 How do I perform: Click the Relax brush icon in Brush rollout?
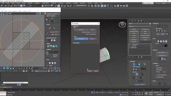54,28
